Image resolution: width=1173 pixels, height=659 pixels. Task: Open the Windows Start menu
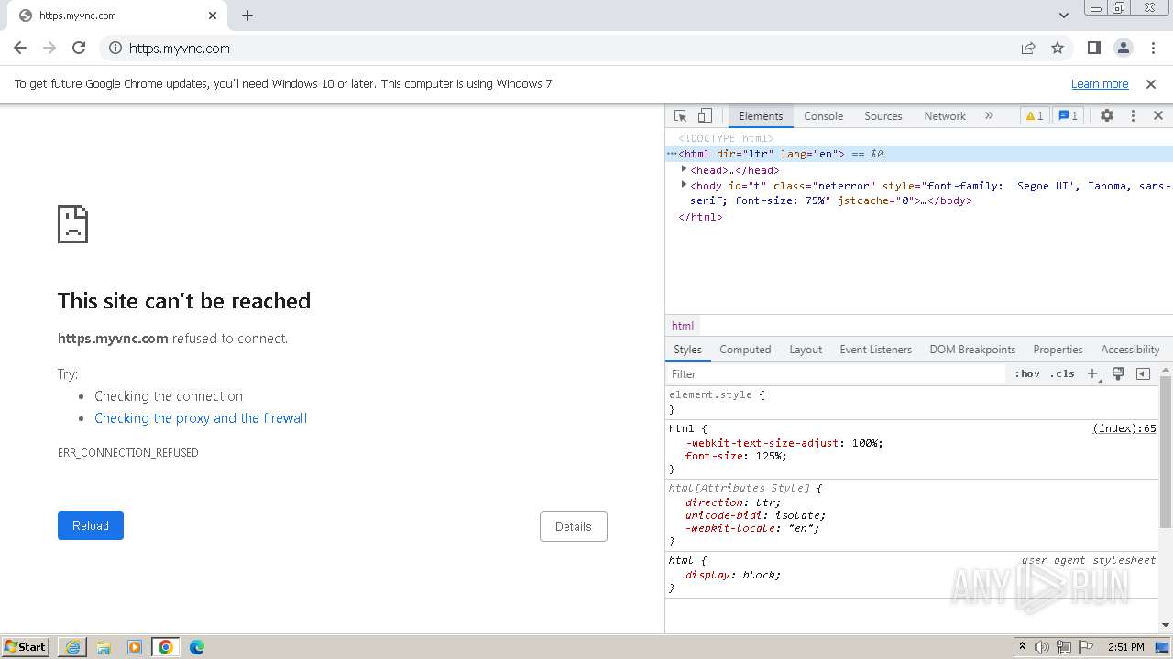[26, 647]
